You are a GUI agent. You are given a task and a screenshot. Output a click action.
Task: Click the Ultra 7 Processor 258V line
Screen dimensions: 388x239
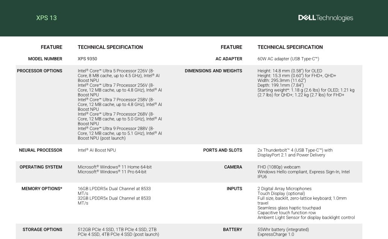pyautogui.click(x=116, y=100)
